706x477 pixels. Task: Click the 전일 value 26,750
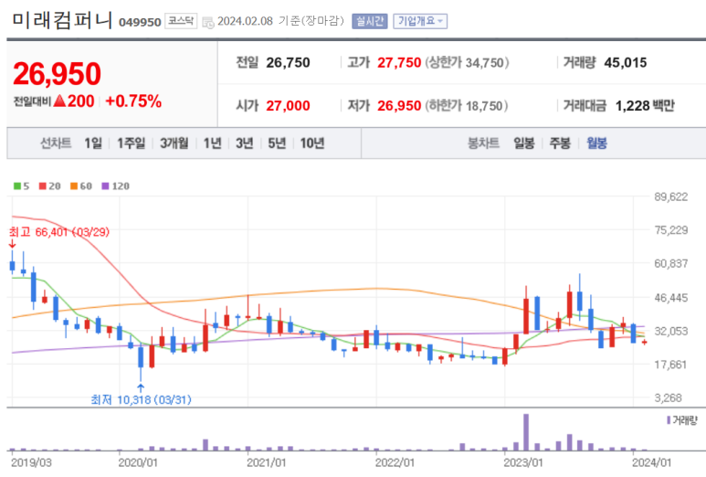289,63
